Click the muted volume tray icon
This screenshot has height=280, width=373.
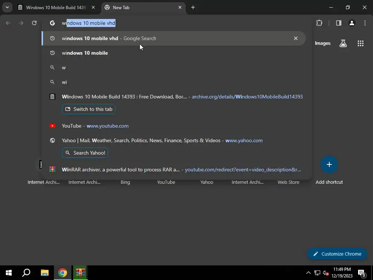tap(326, 273)
